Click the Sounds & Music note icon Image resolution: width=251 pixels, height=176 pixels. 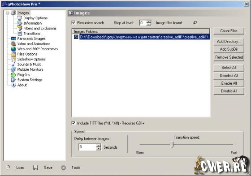(x=13, y=64)
